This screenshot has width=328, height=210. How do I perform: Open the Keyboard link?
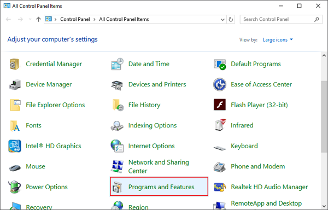244,146
